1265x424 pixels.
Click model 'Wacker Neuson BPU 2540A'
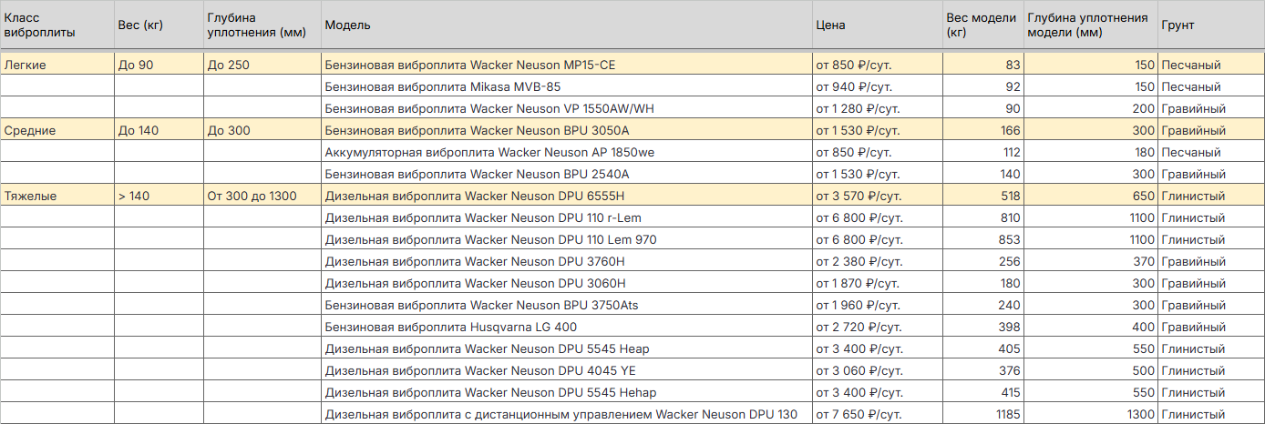pyautogui.click(x=567, y=175)
